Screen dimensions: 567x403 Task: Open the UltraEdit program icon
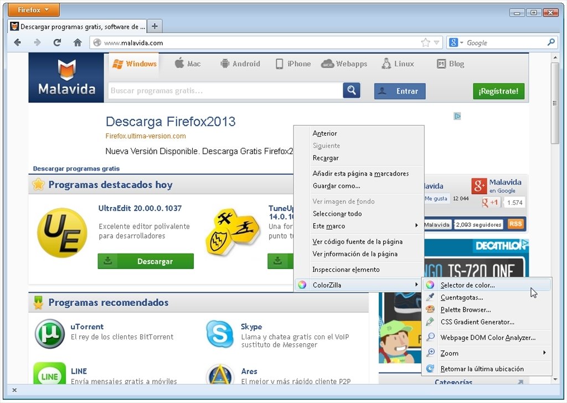[x=62, y=232]
